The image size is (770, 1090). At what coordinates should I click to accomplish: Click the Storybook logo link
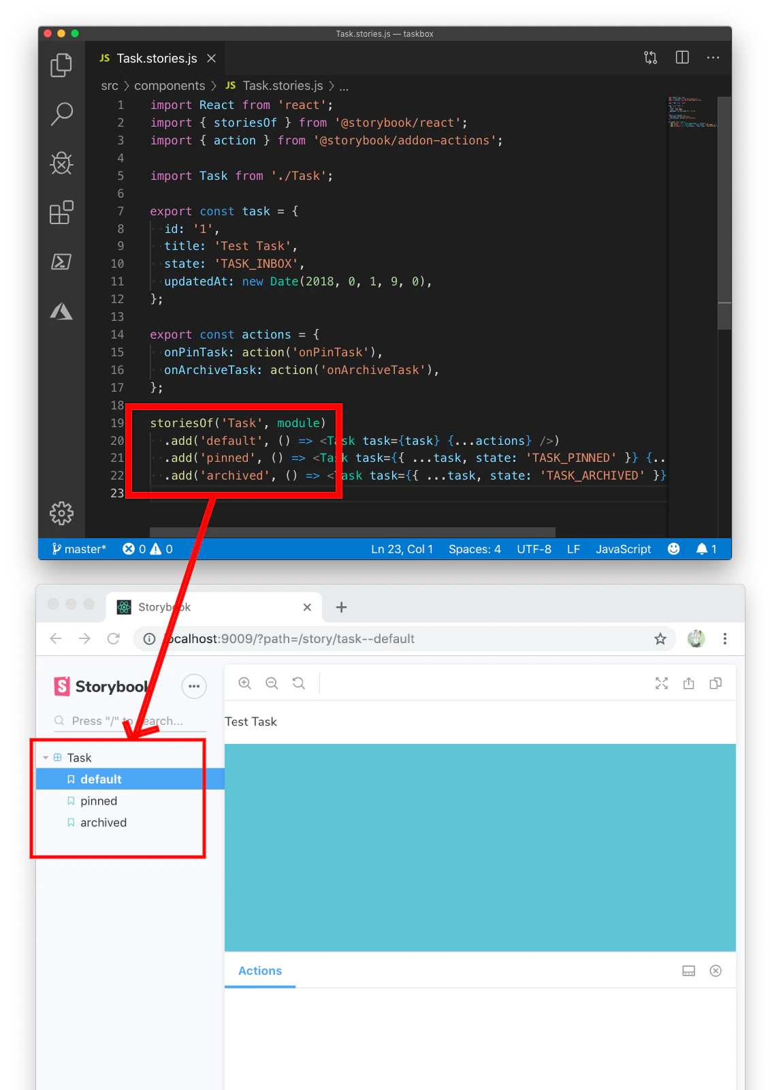tap(101, 686)
